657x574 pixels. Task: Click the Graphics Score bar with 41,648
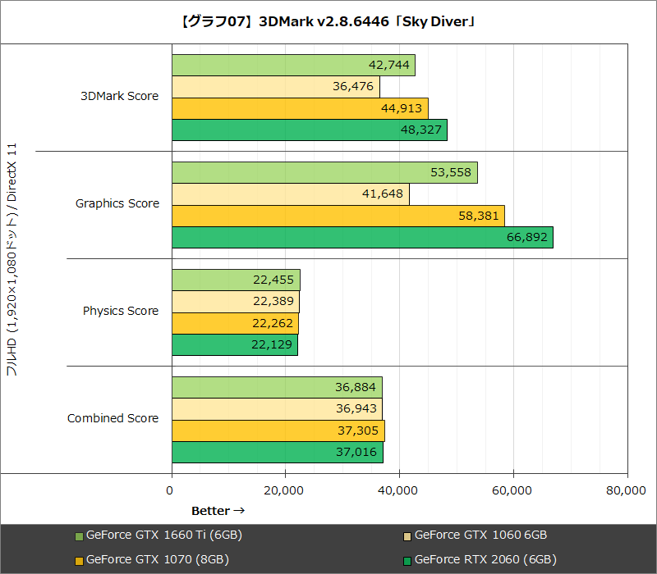point(291,194)
